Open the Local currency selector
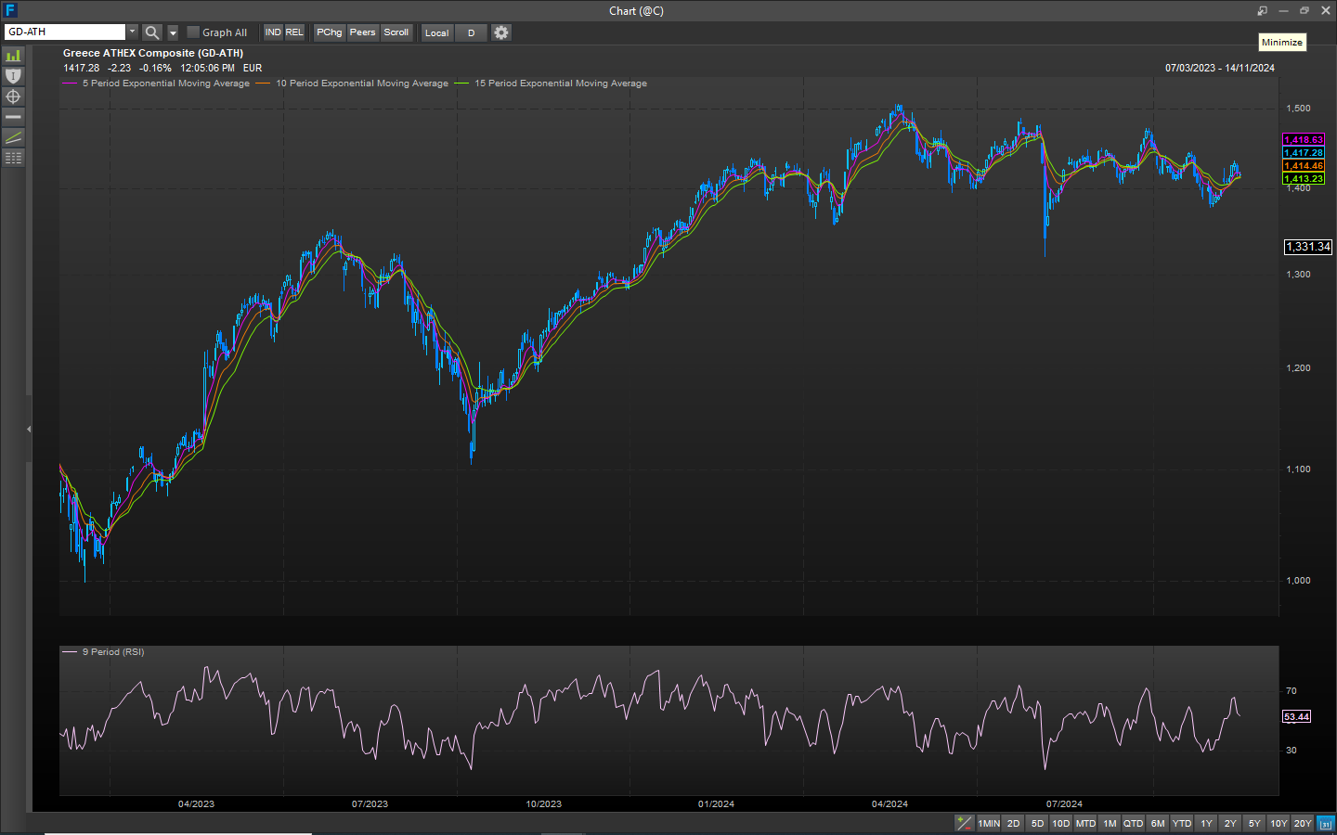This screenshot has height=835, width=1337. coord(437,32)
